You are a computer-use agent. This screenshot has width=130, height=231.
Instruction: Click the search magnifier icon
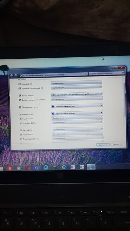[123, 73]
